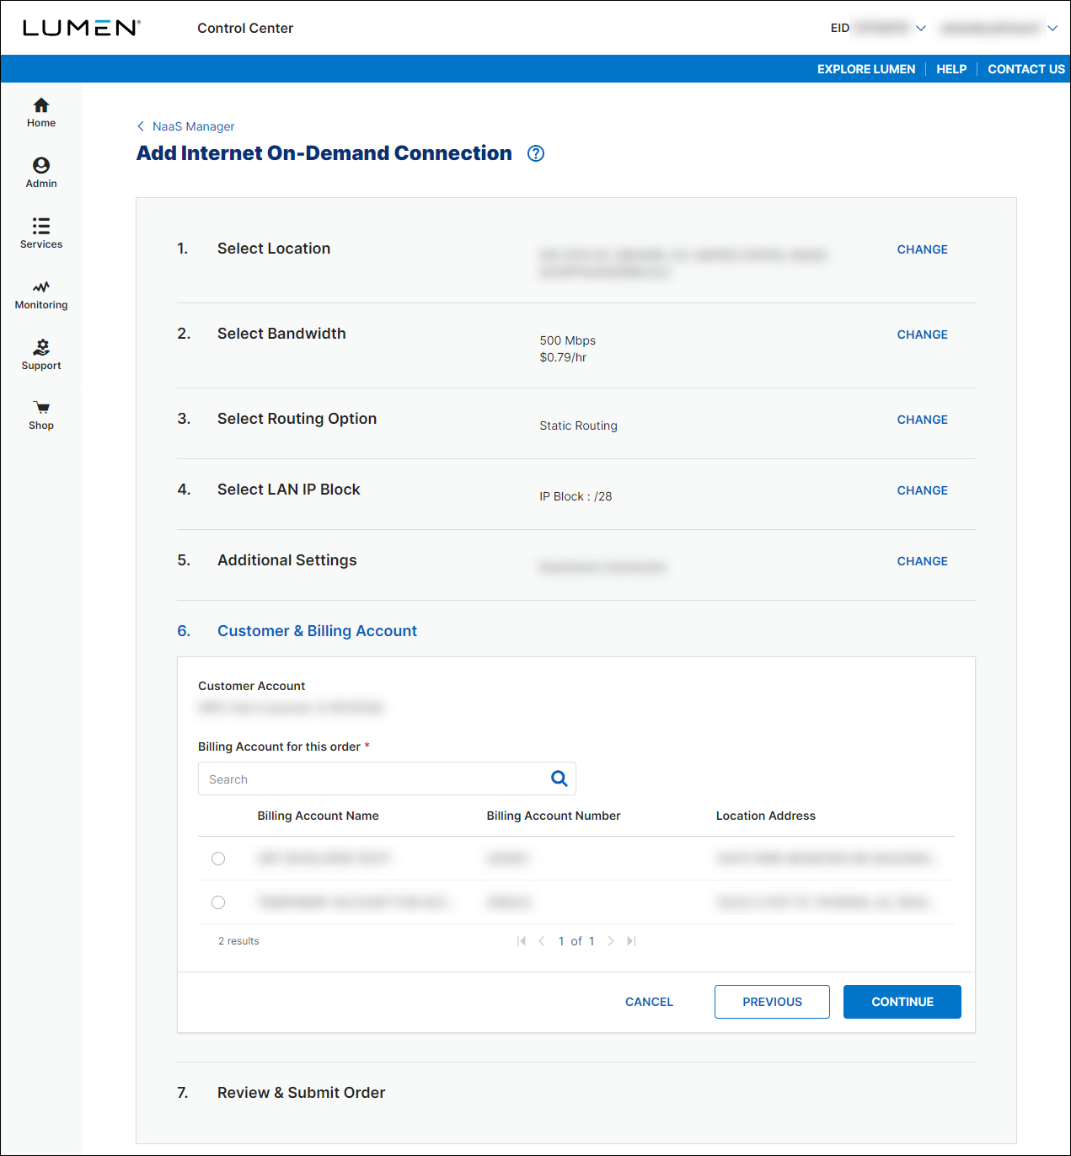
Task: Return to NaaS Manager via breadcrumb link
Action: point(194,126)
